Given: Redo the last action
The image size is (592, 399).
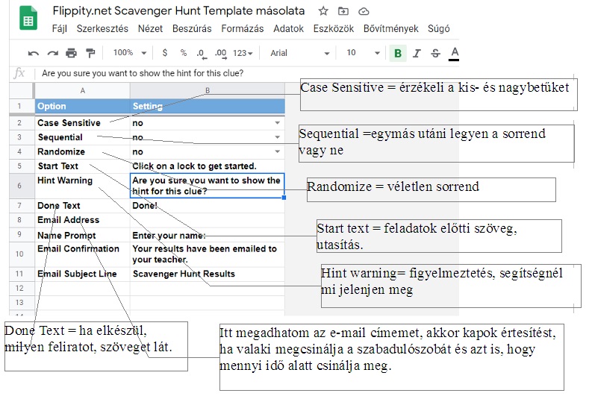Looking at the screenshot, I should tap(52, 53).
